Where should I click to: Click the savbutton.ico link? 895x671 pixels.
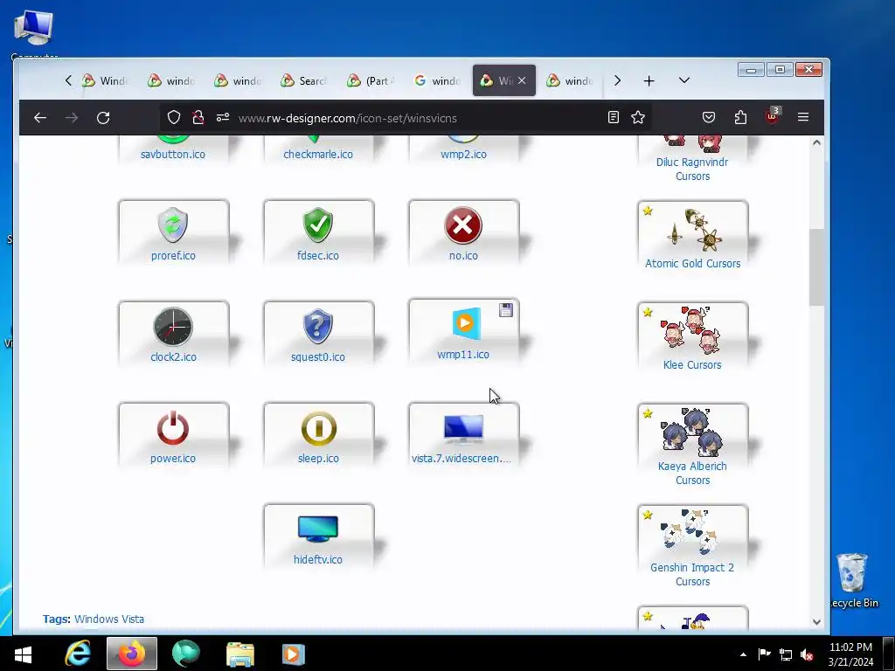tap(173, 154)
